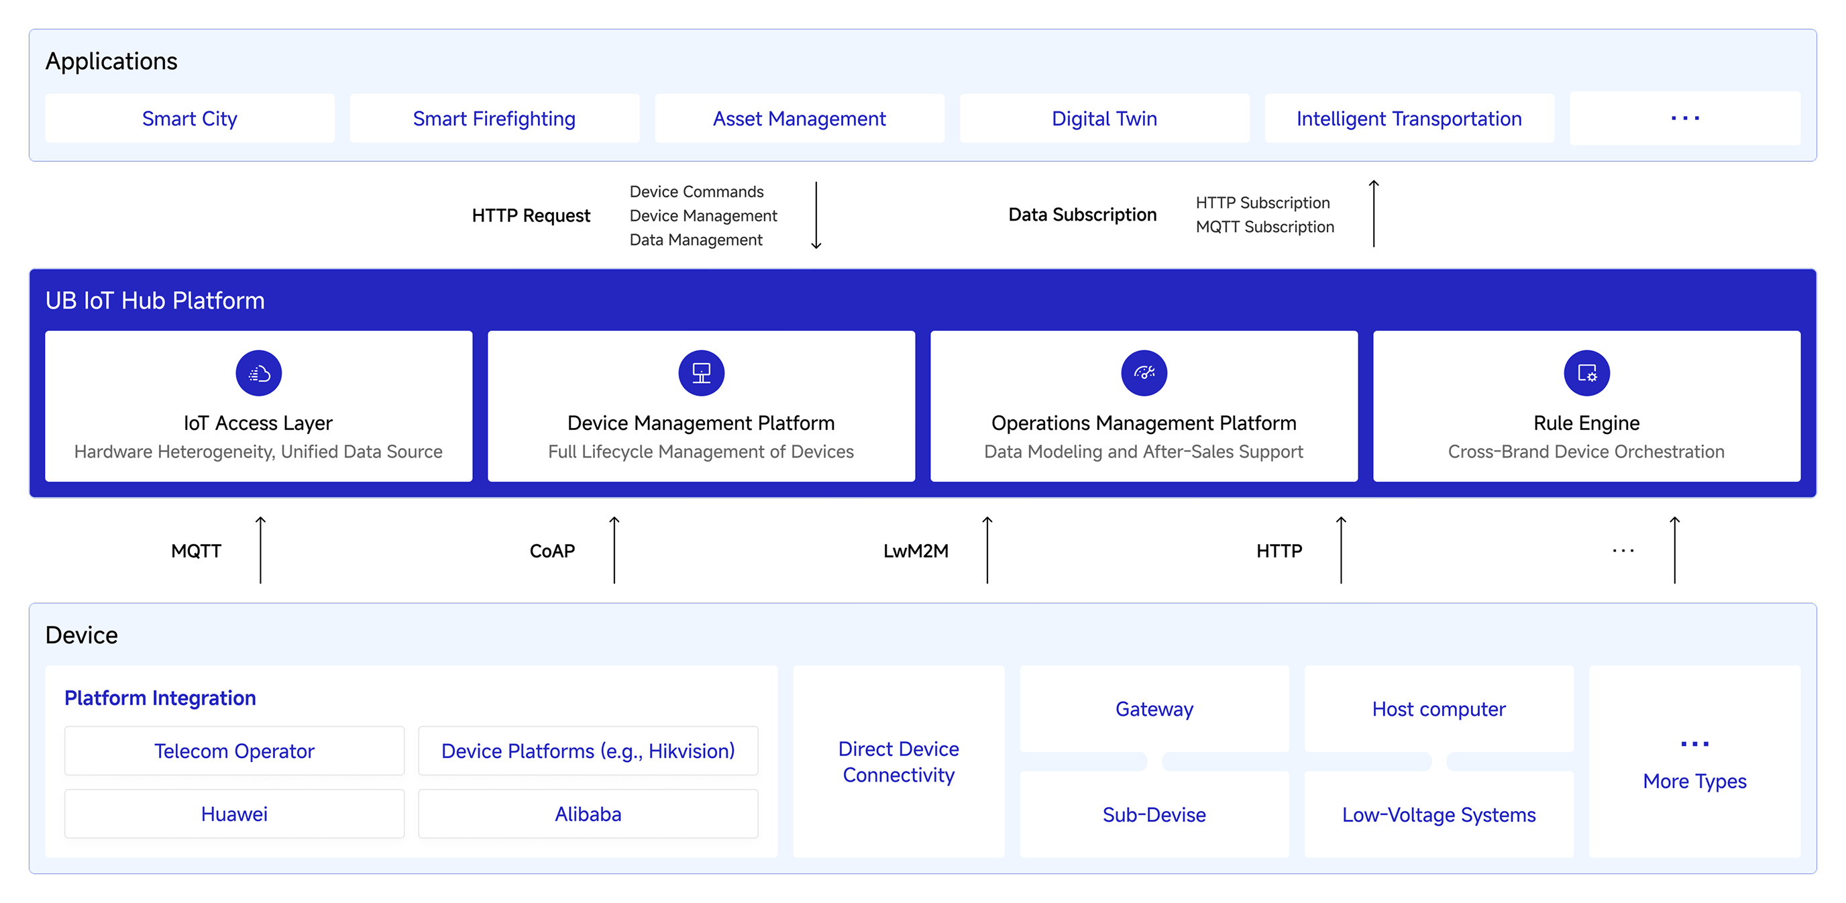Click the UB IoT Hub Platform heading
Screen dimensions: 1846x903
point(155,301)
